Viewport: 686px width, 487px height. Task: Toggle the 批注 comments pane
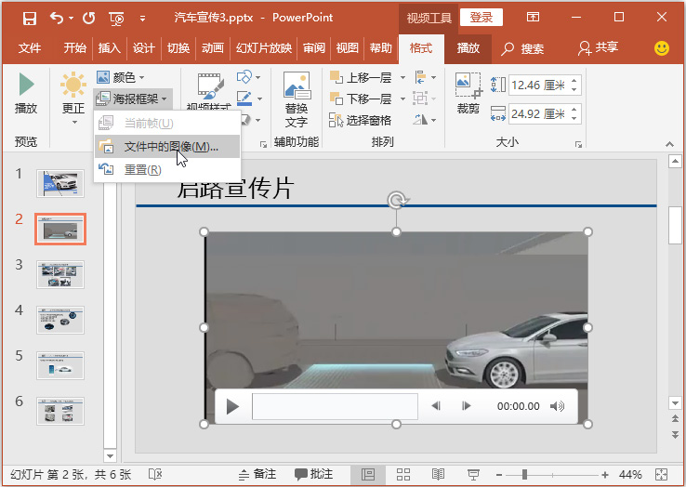pyautogui.click(x=313, y=474)
